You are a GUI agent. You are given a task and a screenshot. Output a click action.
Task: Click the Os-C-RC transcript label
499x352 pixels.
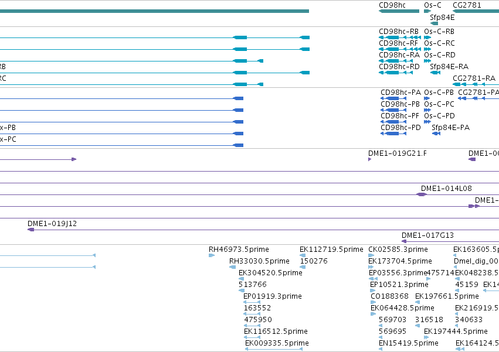click(440, 43)
